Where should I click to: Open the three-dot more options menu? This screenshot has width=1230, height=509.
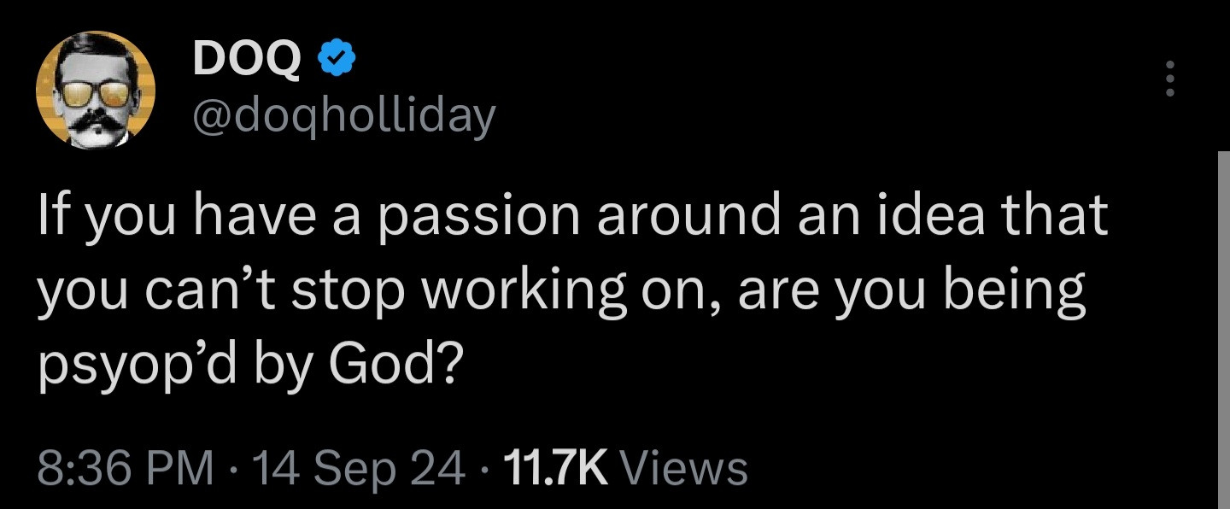pyautogui.click(x=1170, y=79)
